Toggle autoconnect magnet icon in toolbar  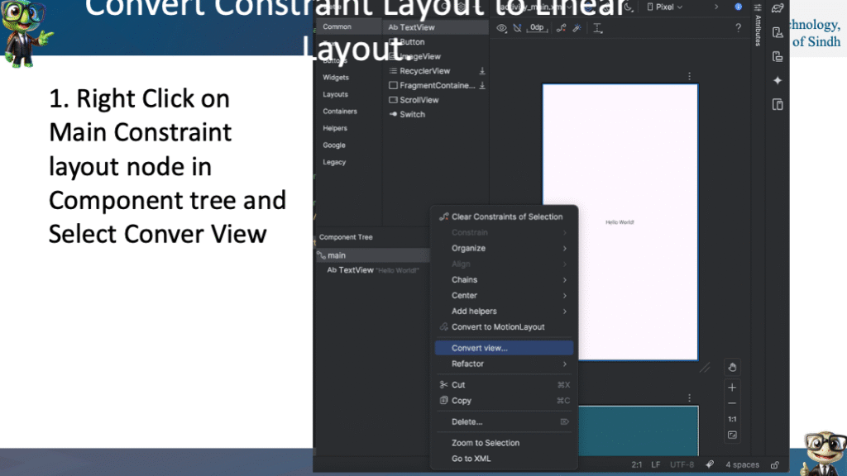[x=518, y=28]
